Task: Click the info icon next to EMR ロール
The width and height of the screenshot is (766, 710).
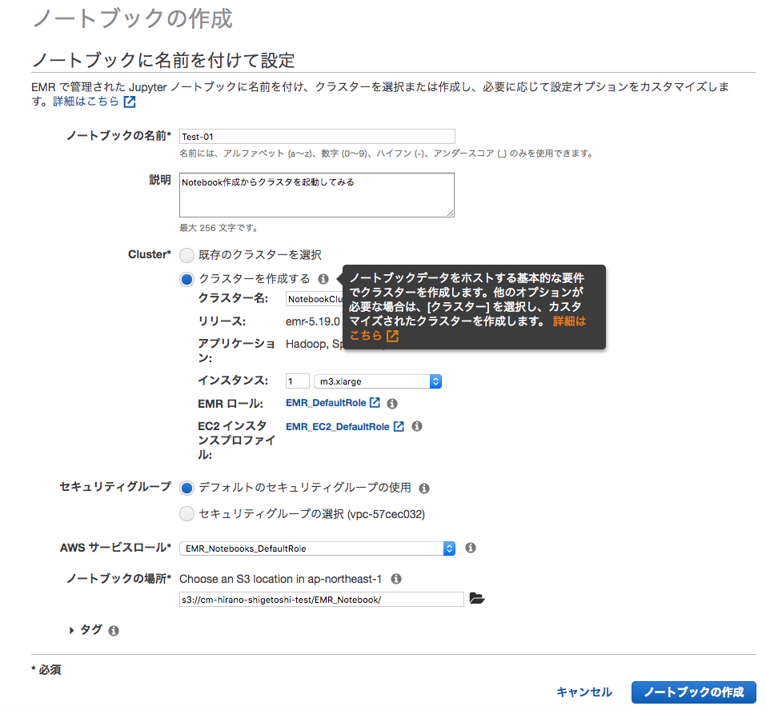Action: click(391, 403)
